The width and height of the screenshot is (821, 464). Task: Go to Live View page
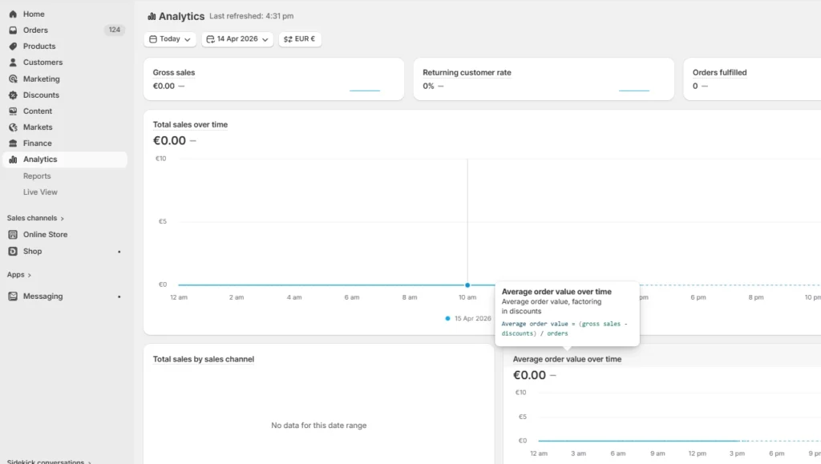(40, 192)
